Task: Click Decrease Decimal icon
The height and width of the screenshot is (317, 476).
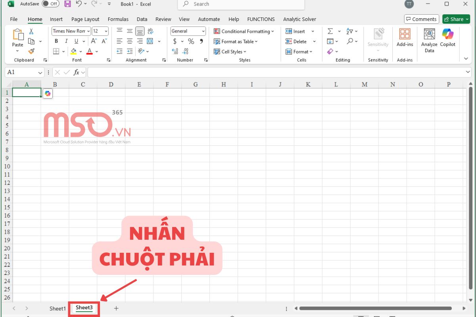Action: 185,51
